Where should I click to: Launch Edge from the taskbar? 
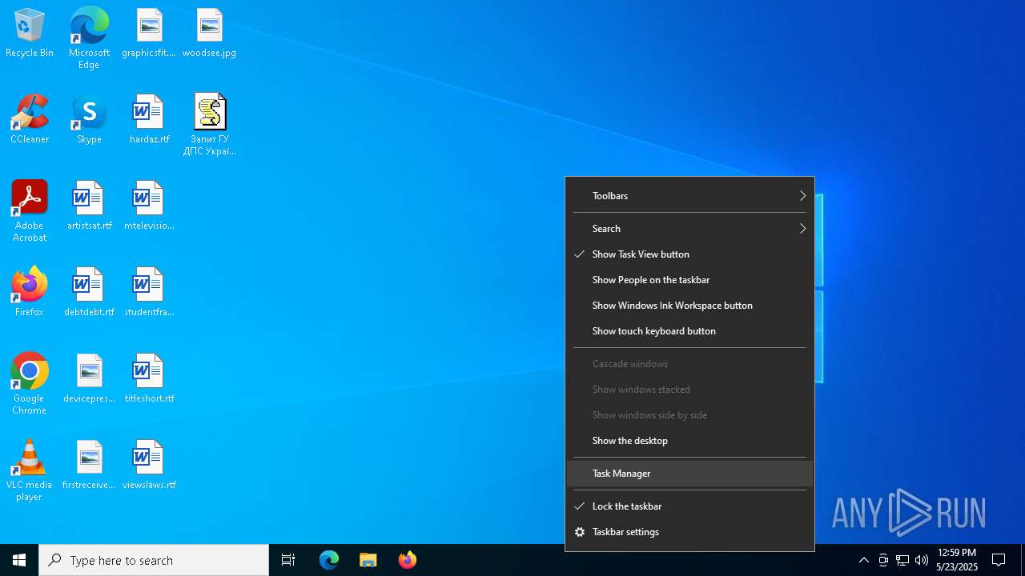pyautogui.click(x=329, y=560)
